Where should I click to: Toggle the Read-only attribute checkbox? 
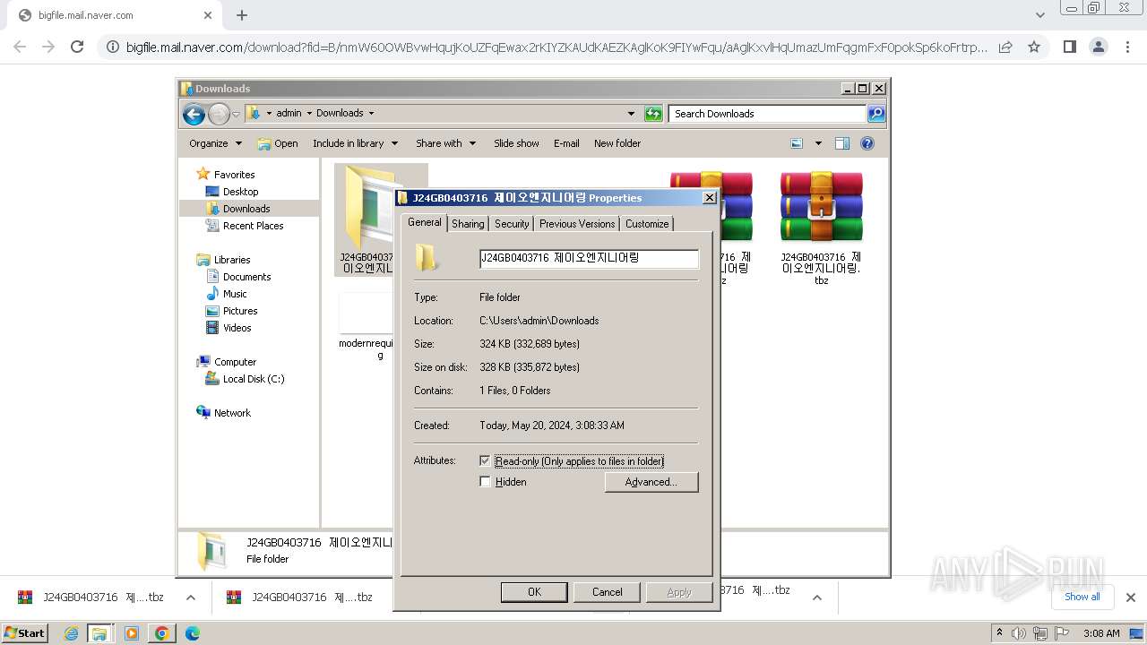(x=485, y=461)
